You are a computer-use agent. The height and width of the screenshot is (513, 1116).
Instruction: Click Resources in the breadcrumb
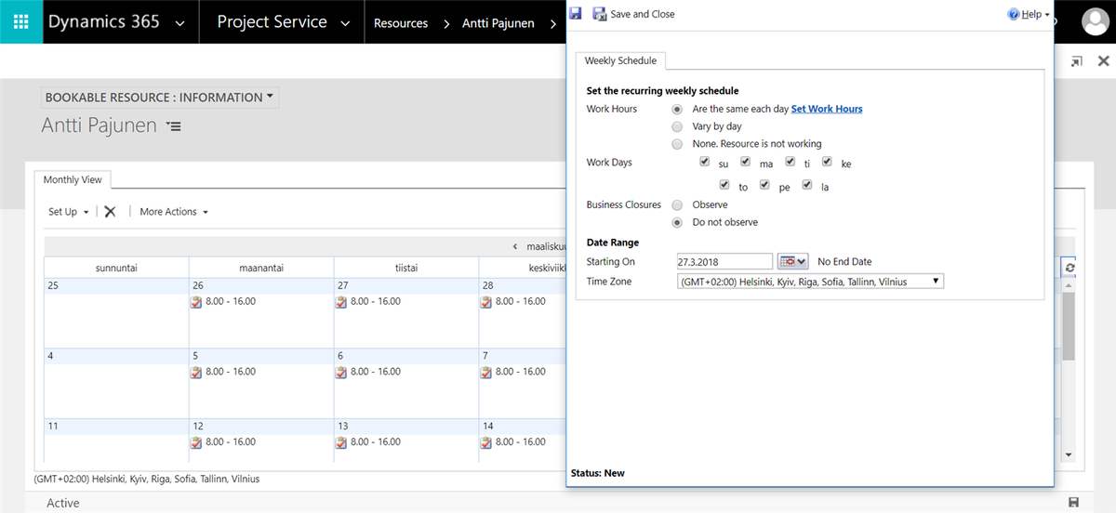click(x=401, y=23)
